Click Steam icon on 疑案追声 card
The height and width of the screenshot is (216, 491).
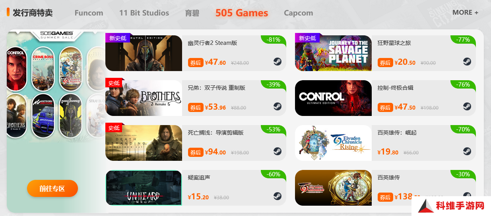pyautogui.click(x=277, y=196)
